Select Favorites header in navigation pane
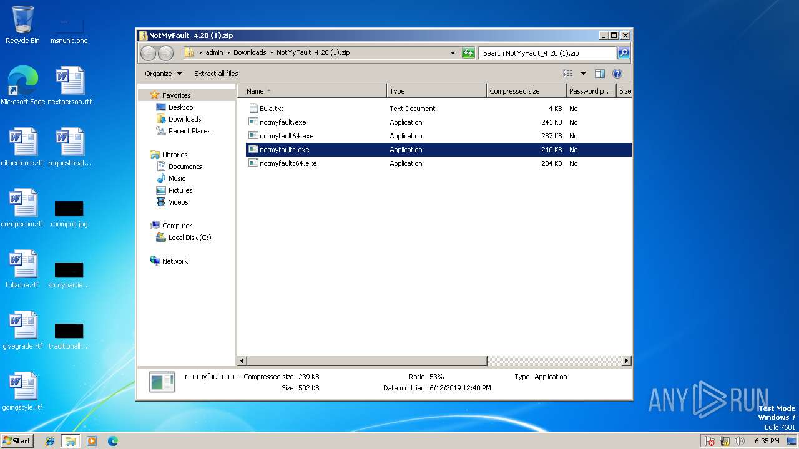 tap(176, 95)
